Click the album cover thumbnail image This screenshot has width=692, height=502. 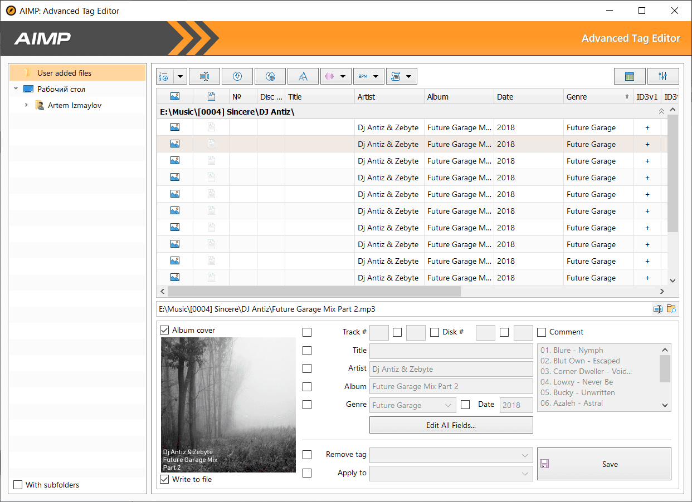pyautogui.click(x=228, y=405)
